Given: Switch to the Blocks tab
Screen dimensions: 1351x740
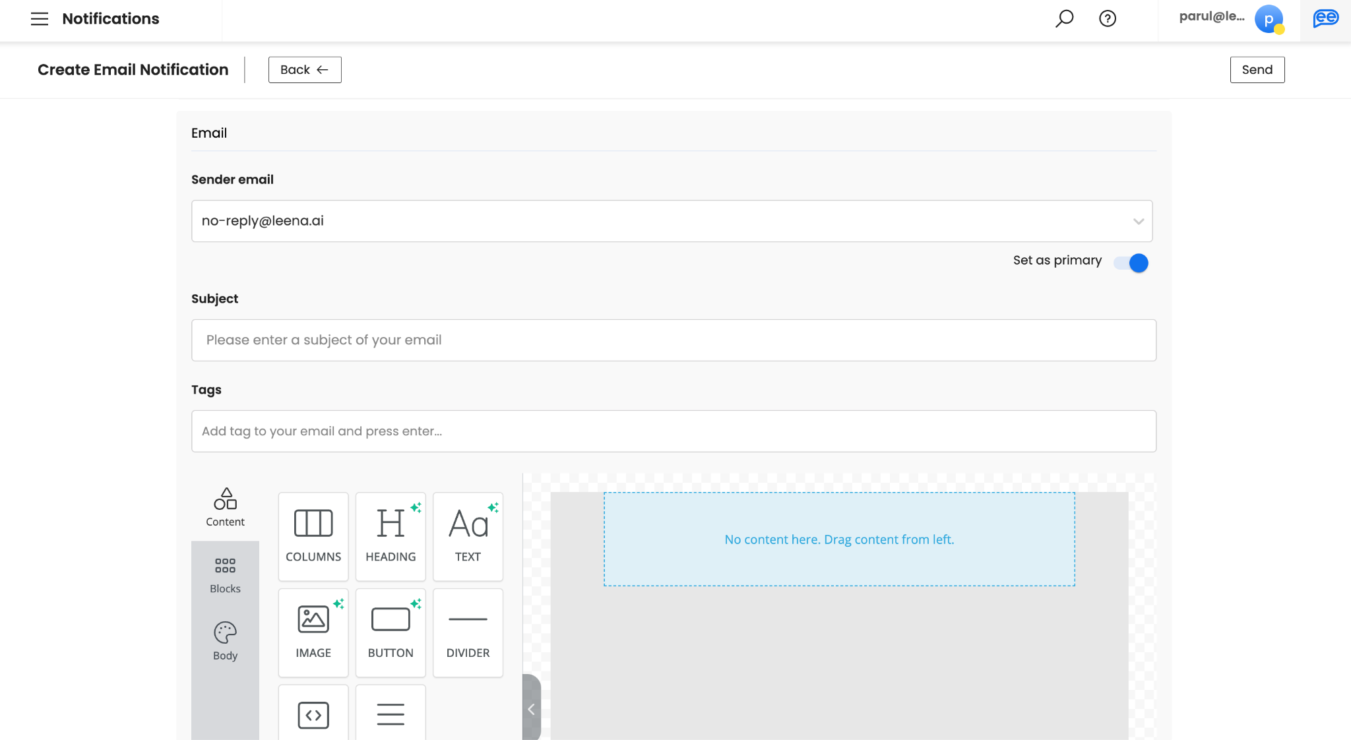Looking at the screenshot, I should pyautogui.click(x=225, y=574).
